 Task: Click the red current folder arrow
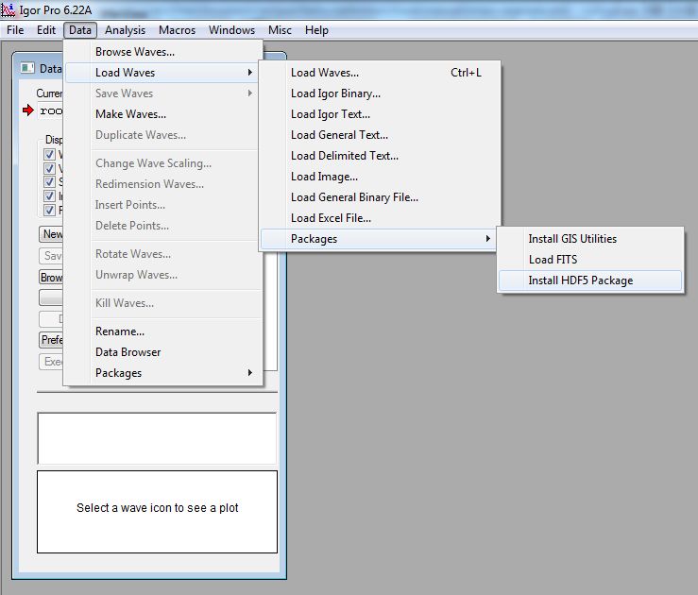tap(28, 110)
